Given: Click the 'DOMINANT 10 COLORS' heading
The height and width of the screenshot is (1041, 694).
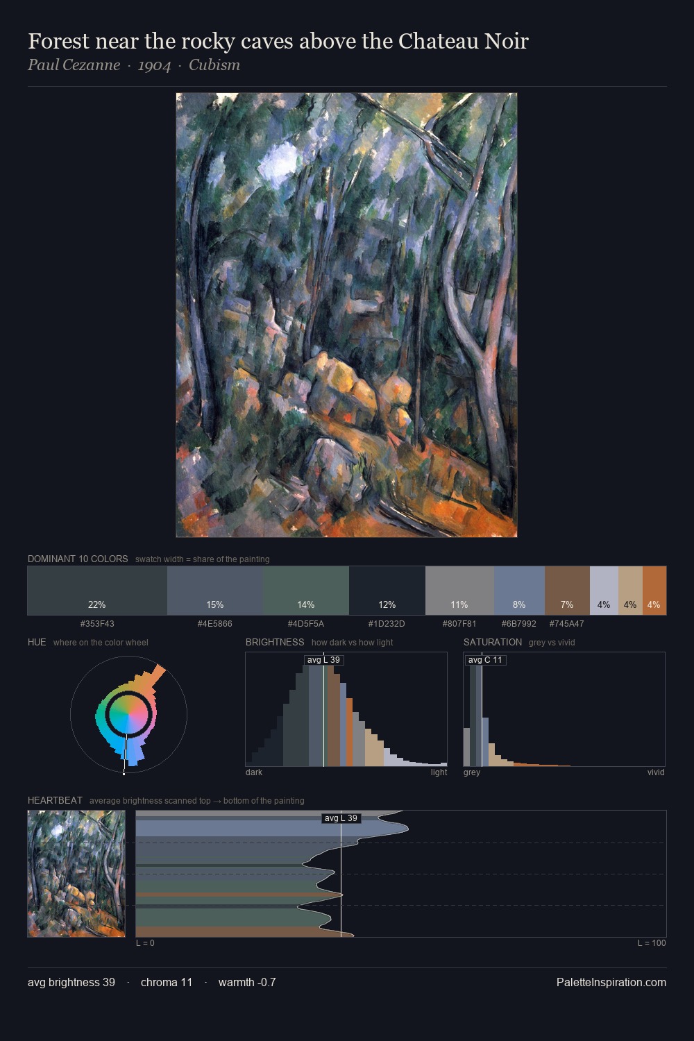Looking at the screenshot, I should click(x=78, y=559).
